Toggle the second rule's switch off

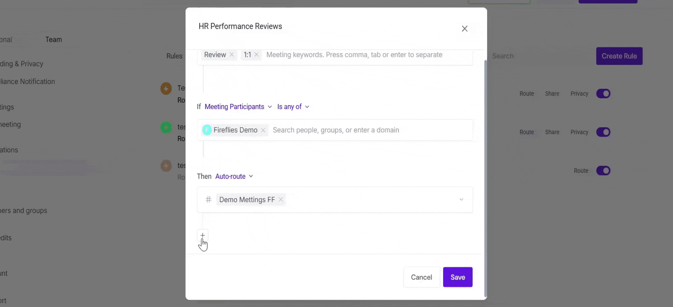click(603, 132)
